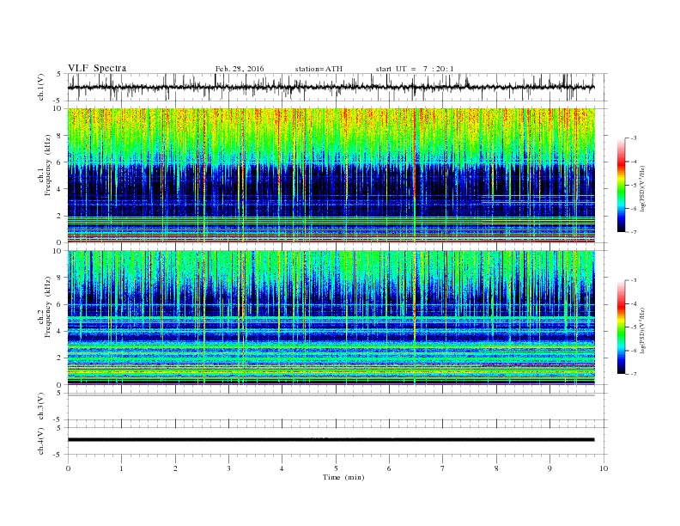The width and height of the screenshot is (680, 526).
Task: Click inside the ch.2 spectrogram panel
Action: point(331,318)
